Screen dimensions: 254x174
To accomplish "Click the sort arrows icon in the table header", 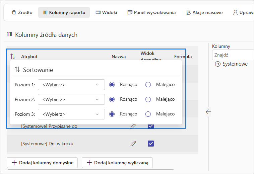I will click(13, 57).
